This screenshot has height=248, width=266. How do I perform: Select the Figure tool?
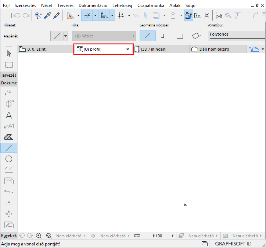tap(9, 225)
